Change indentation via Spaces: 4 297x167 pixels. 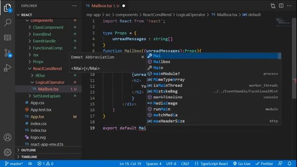click(154, 164)
